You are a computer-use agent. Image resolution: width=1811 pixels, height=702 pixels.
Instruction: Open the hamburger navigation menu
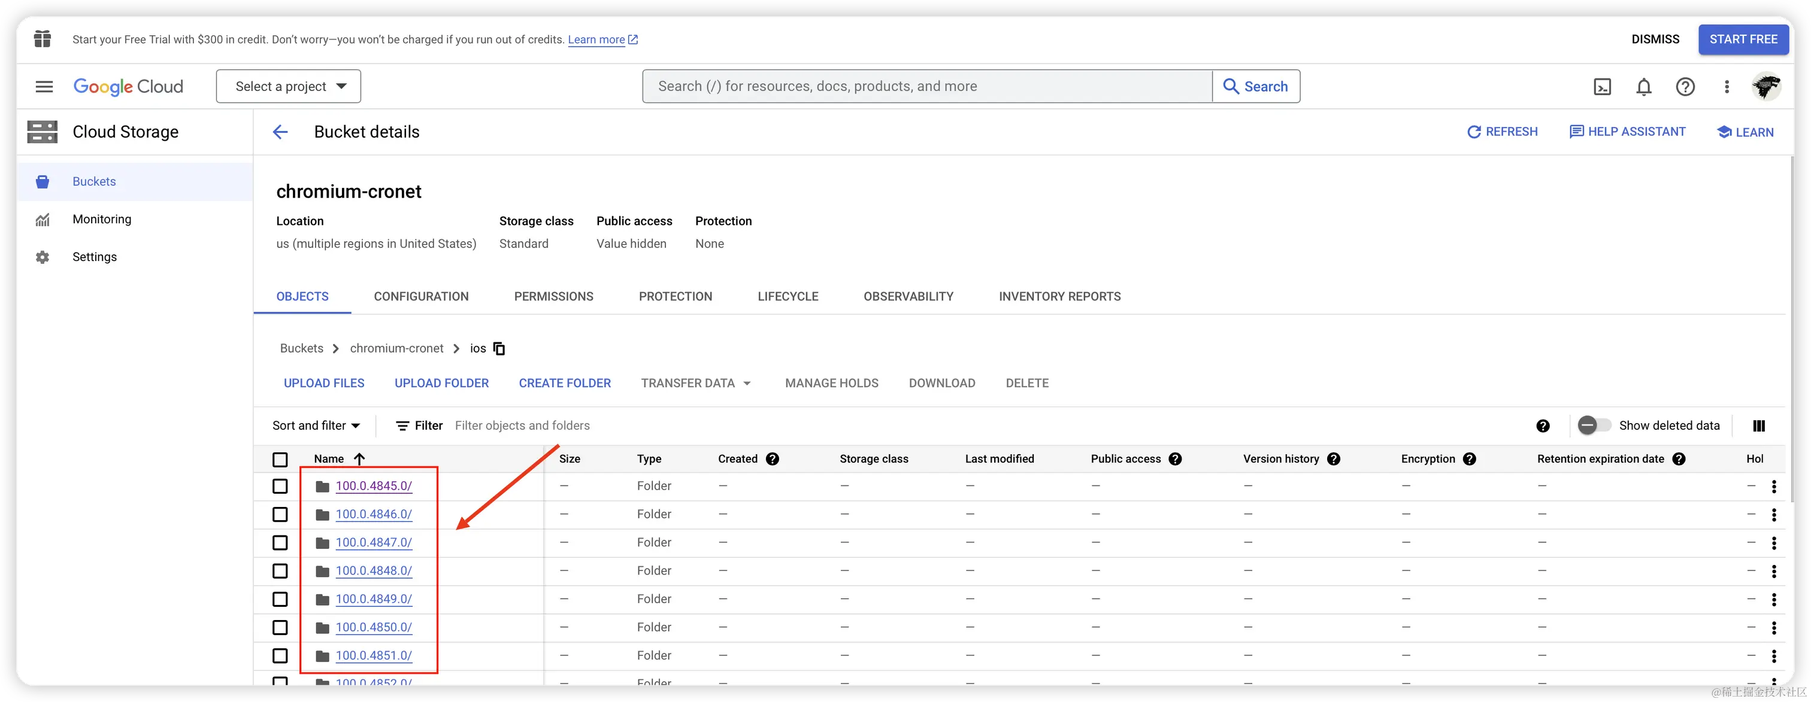click(x=44, y=86)
